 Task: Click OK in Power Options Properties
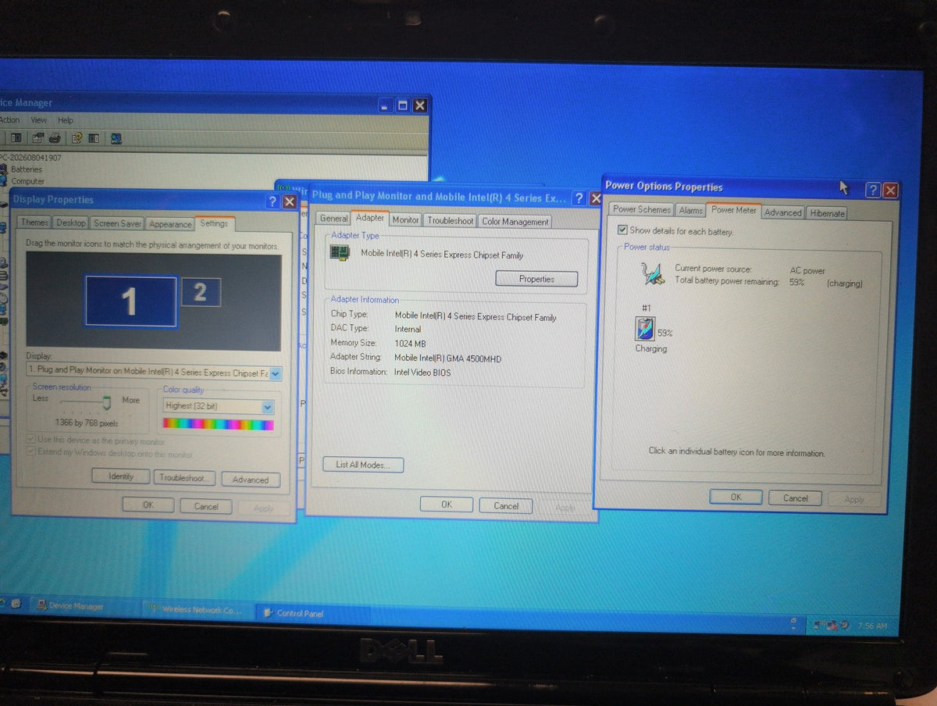coord(736,497)
